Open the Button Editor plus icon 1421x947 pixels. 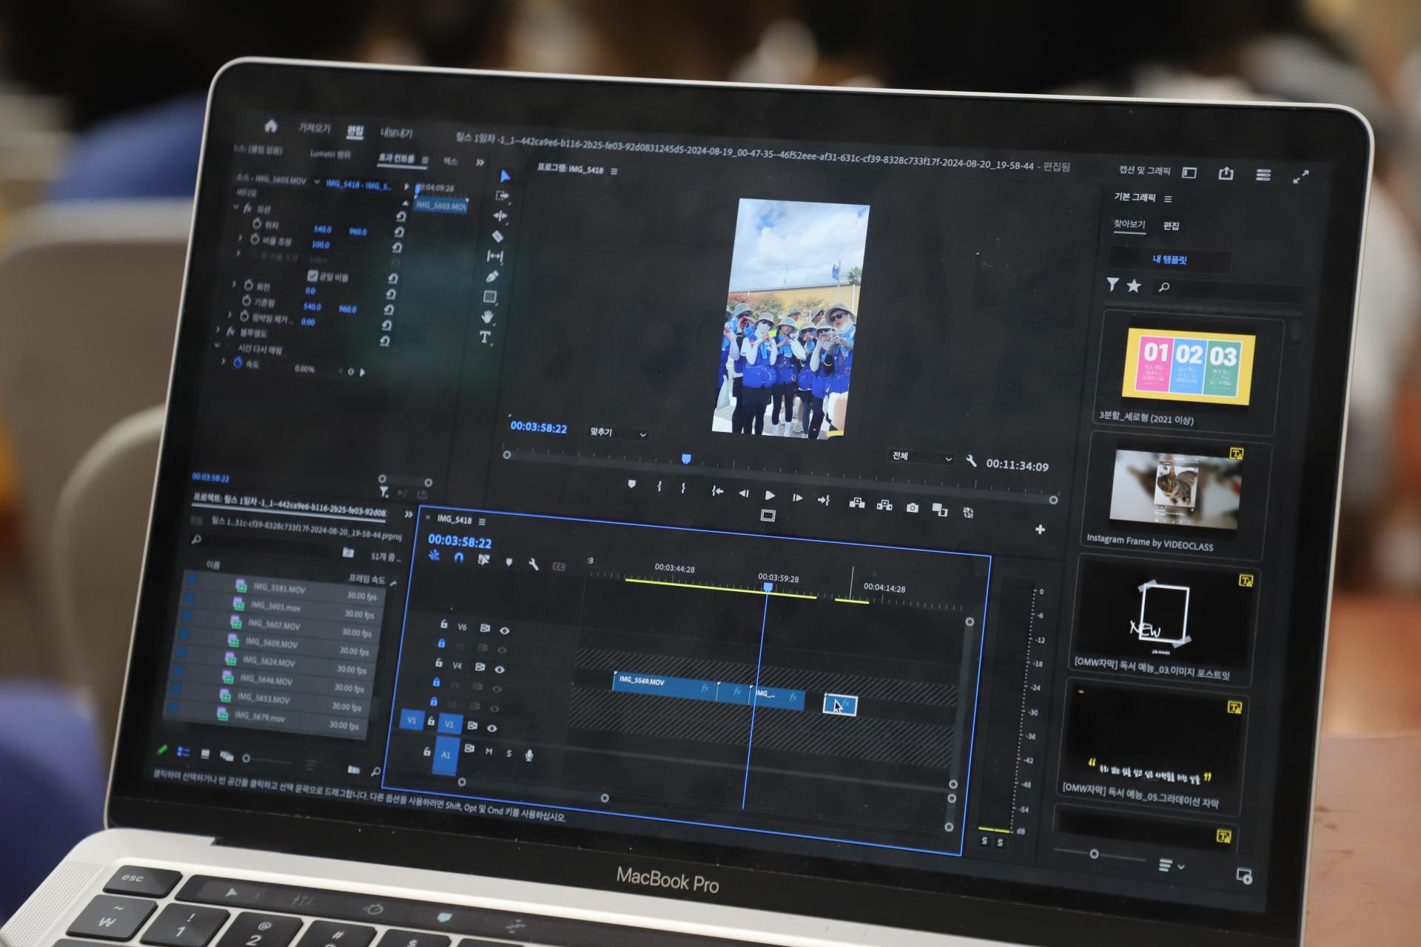click(x=1040, y=529)
